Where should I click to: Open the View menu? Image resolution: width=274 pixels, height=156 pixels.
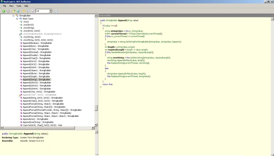11,6
